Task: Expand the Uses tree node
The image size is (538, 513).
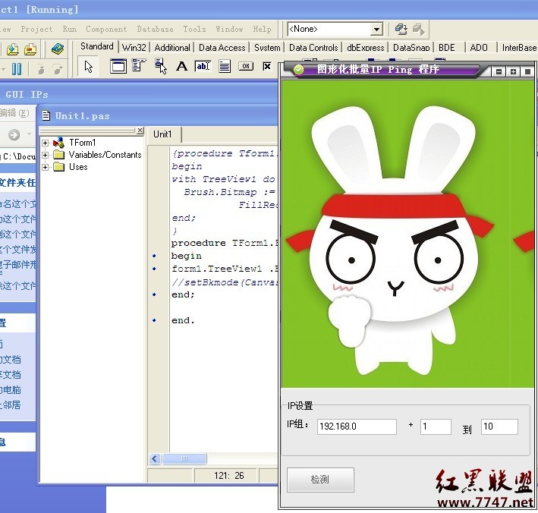Action: point(46,167)
